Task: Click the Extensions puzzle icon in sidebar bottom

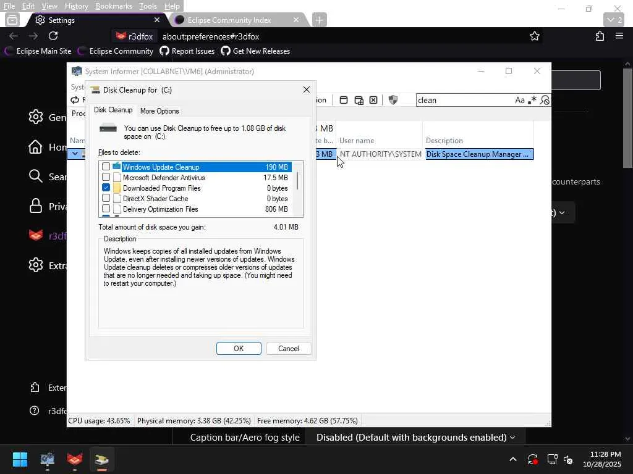Action: click(x=35, y=388)
